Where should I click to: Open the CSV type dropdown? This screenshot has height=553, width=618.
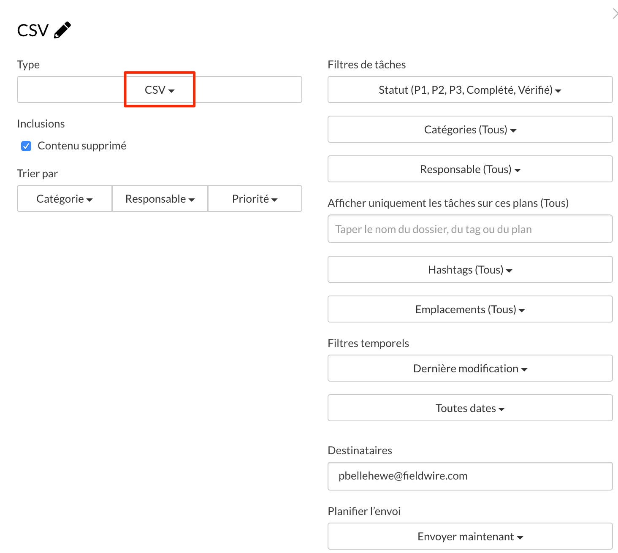click(160, 89)
